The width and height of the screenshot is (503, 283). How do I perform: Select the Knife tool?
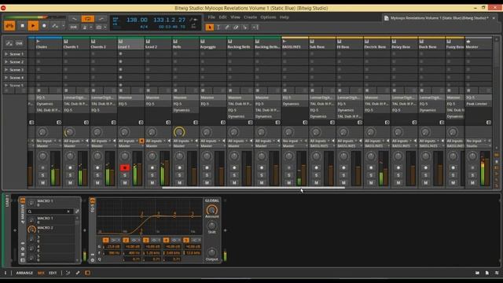tap(244, 28)
